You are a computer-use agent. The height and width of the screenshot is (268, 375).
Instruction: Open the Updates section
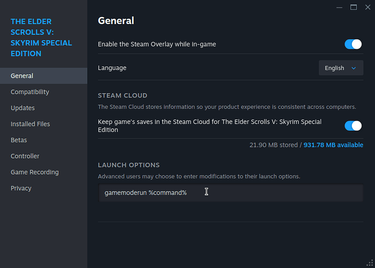click(44, 108)
